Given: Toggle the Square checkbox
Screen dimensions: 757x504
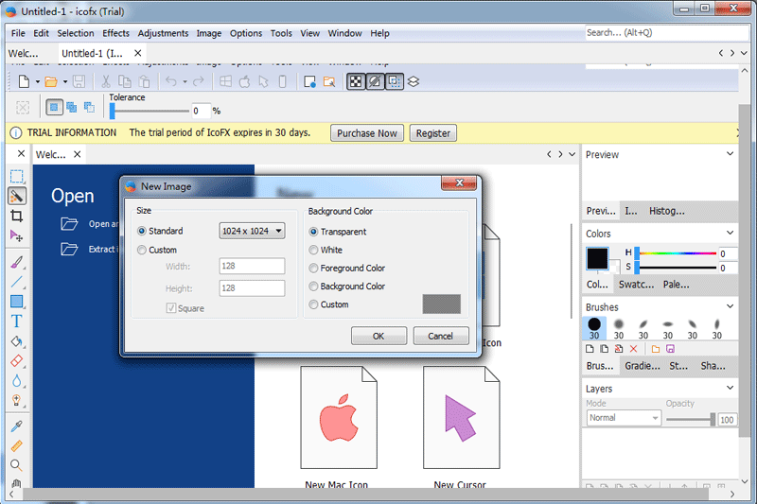Looking at the screenshot, I should click(x=171, y=308).
